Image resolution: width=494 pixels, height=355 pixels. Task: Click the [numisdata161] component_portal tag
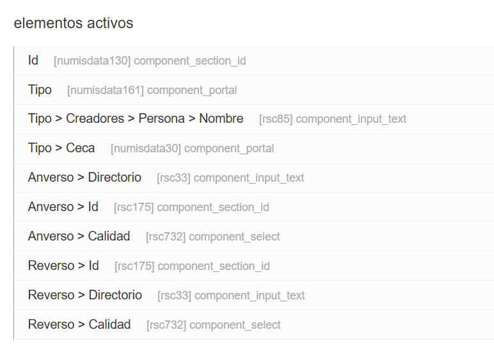coord(152,91)
